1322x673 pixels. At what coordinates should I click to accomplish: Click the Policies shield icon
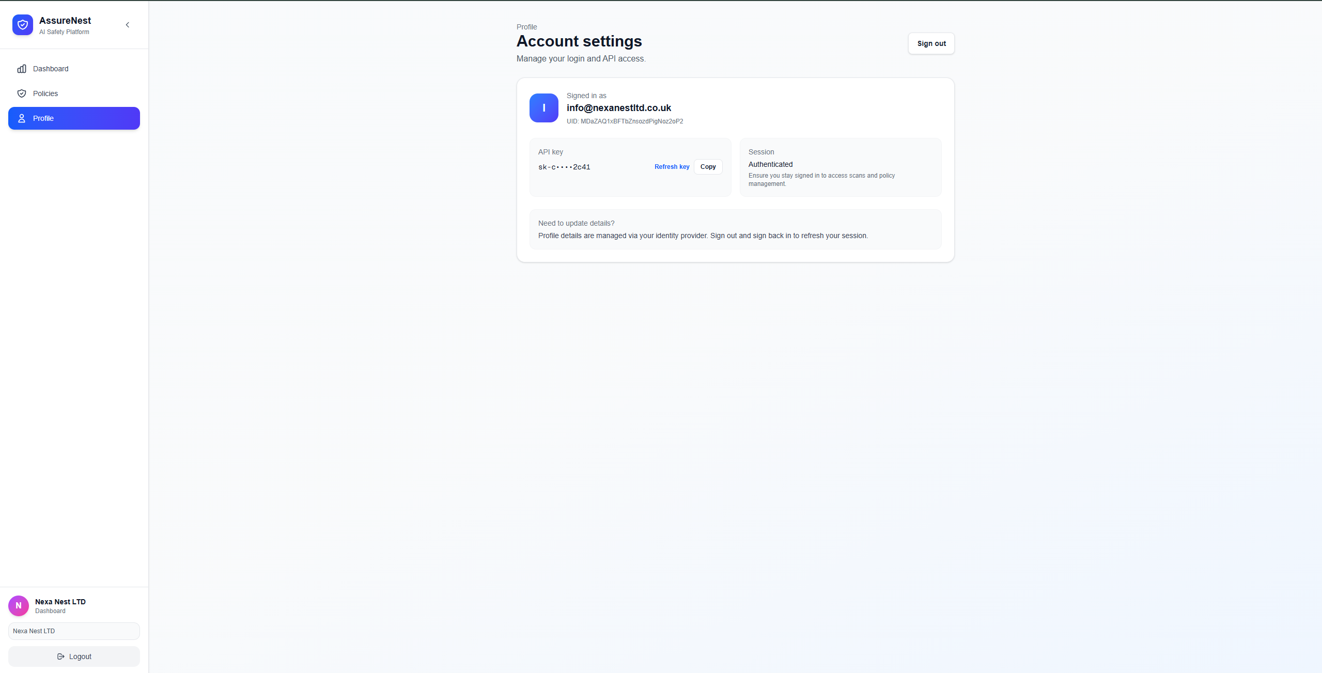22,93
